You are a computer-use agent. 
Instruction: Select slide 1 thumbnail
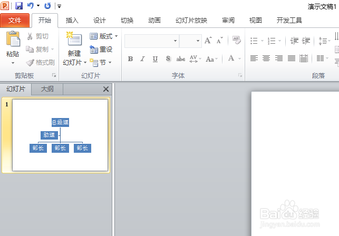click(60, 135)
